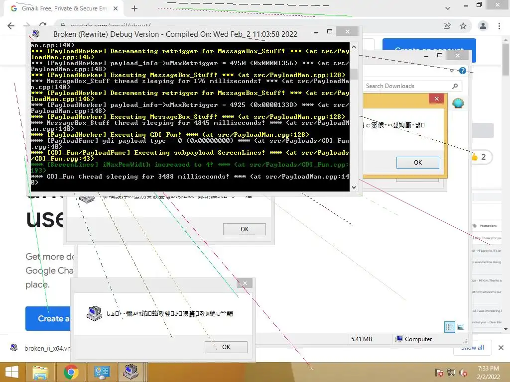Open a new Chrome tab

click(x=134, y=9)
